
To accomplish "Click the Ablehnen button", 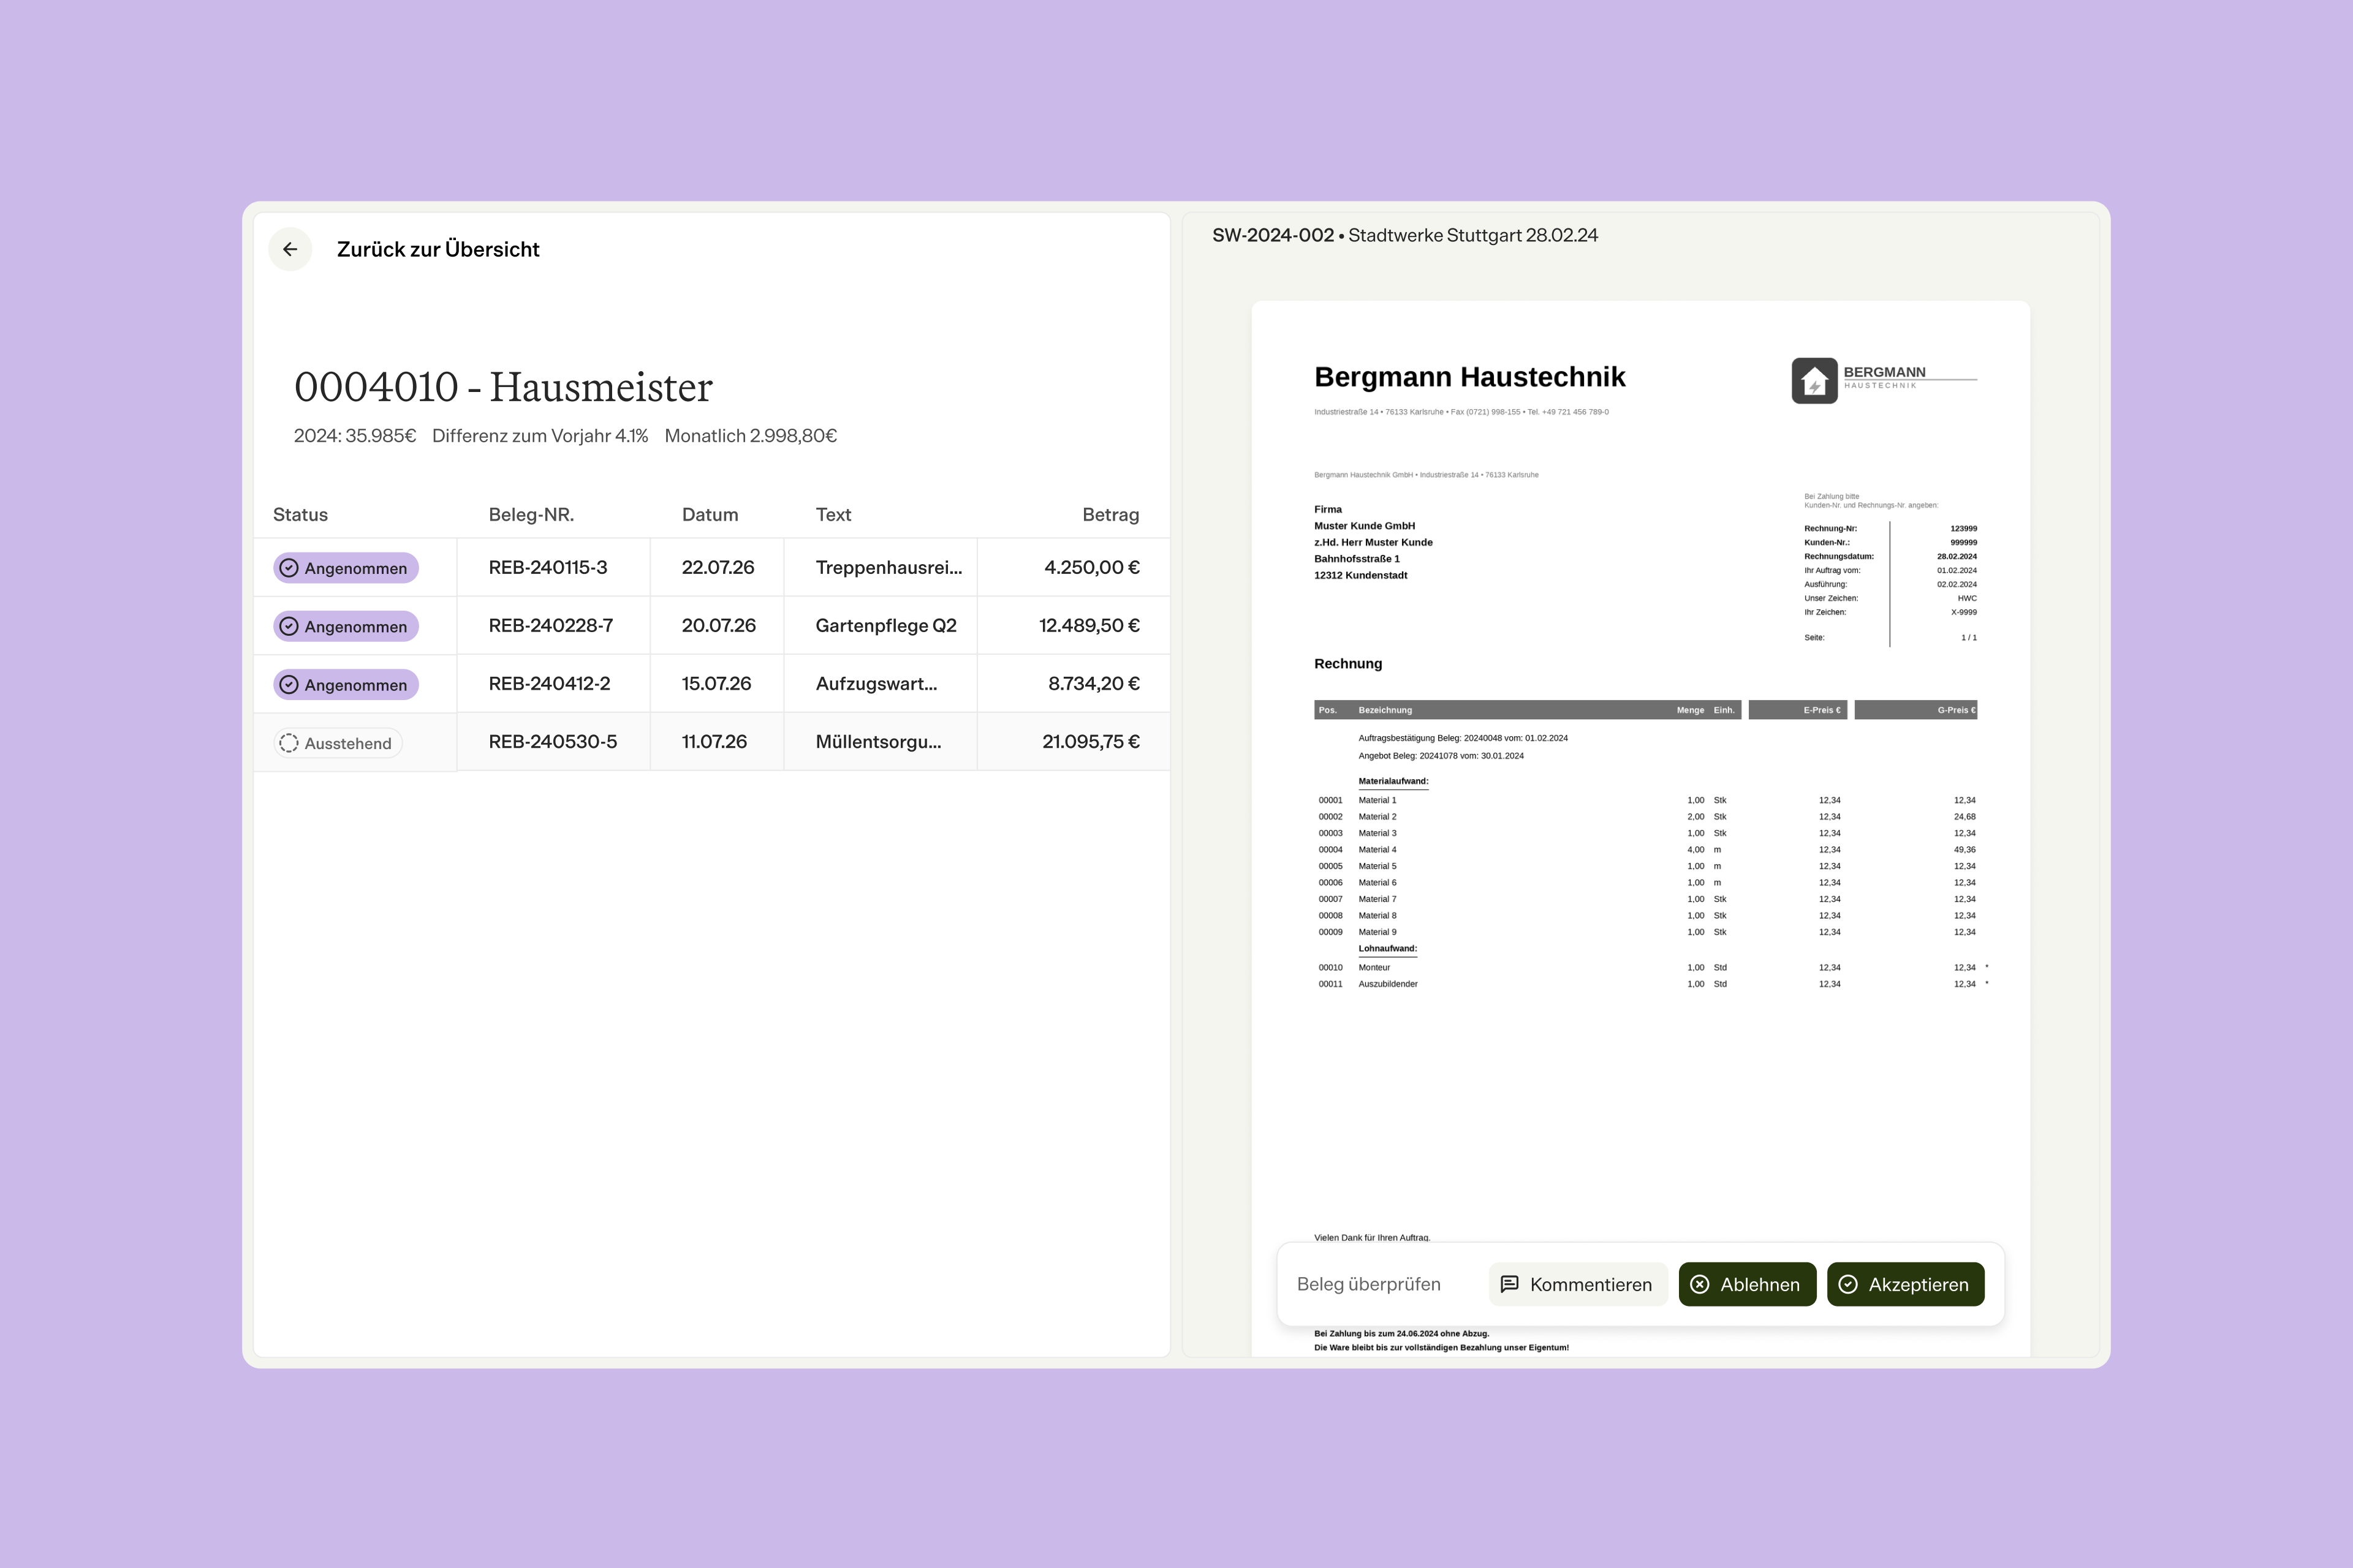I will coord(1747,1284).
